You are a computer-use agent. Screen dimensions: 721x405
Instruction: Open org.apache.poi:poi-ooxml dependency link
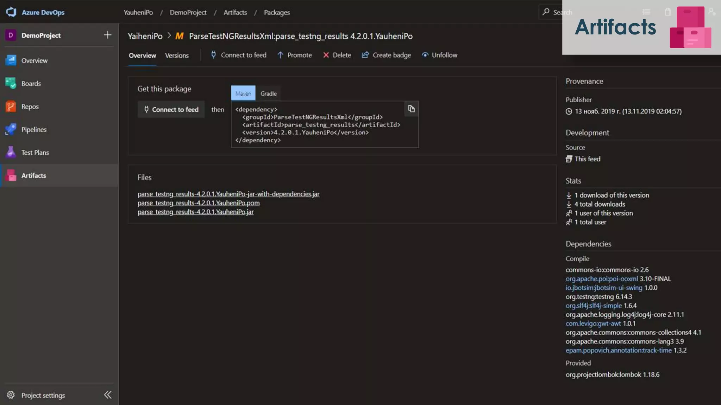tap(601, 279)
